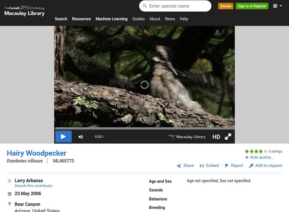The height and width of the screenshot is (212, 289).
Task: Toggle HD video quality
Action: [216, 137]
